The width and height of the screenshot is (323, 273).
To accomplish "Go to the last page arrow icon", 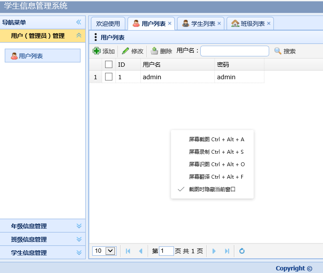I will tap(227, 251).
